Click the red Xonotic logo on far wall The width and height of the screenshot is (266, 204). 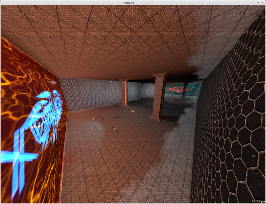(179, 90)
